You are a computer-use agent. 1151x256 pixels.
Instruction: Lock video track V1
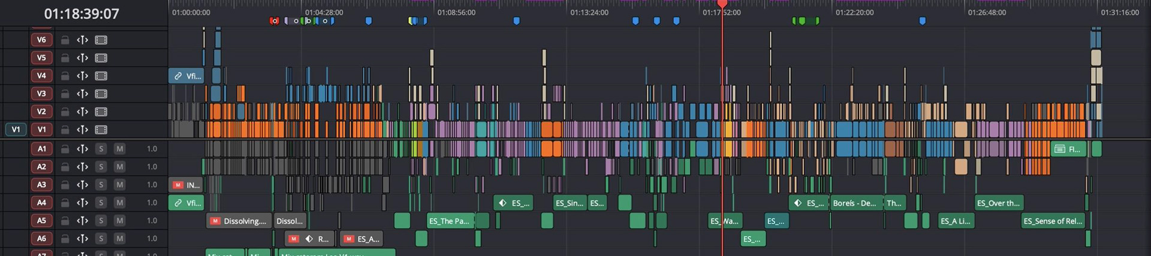[x=65, y=129]
